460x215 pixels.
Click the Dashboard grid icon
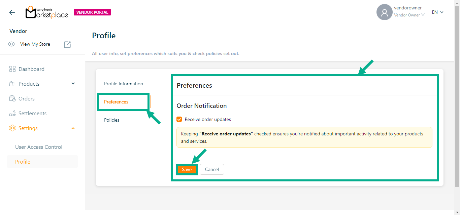[12, 69]
